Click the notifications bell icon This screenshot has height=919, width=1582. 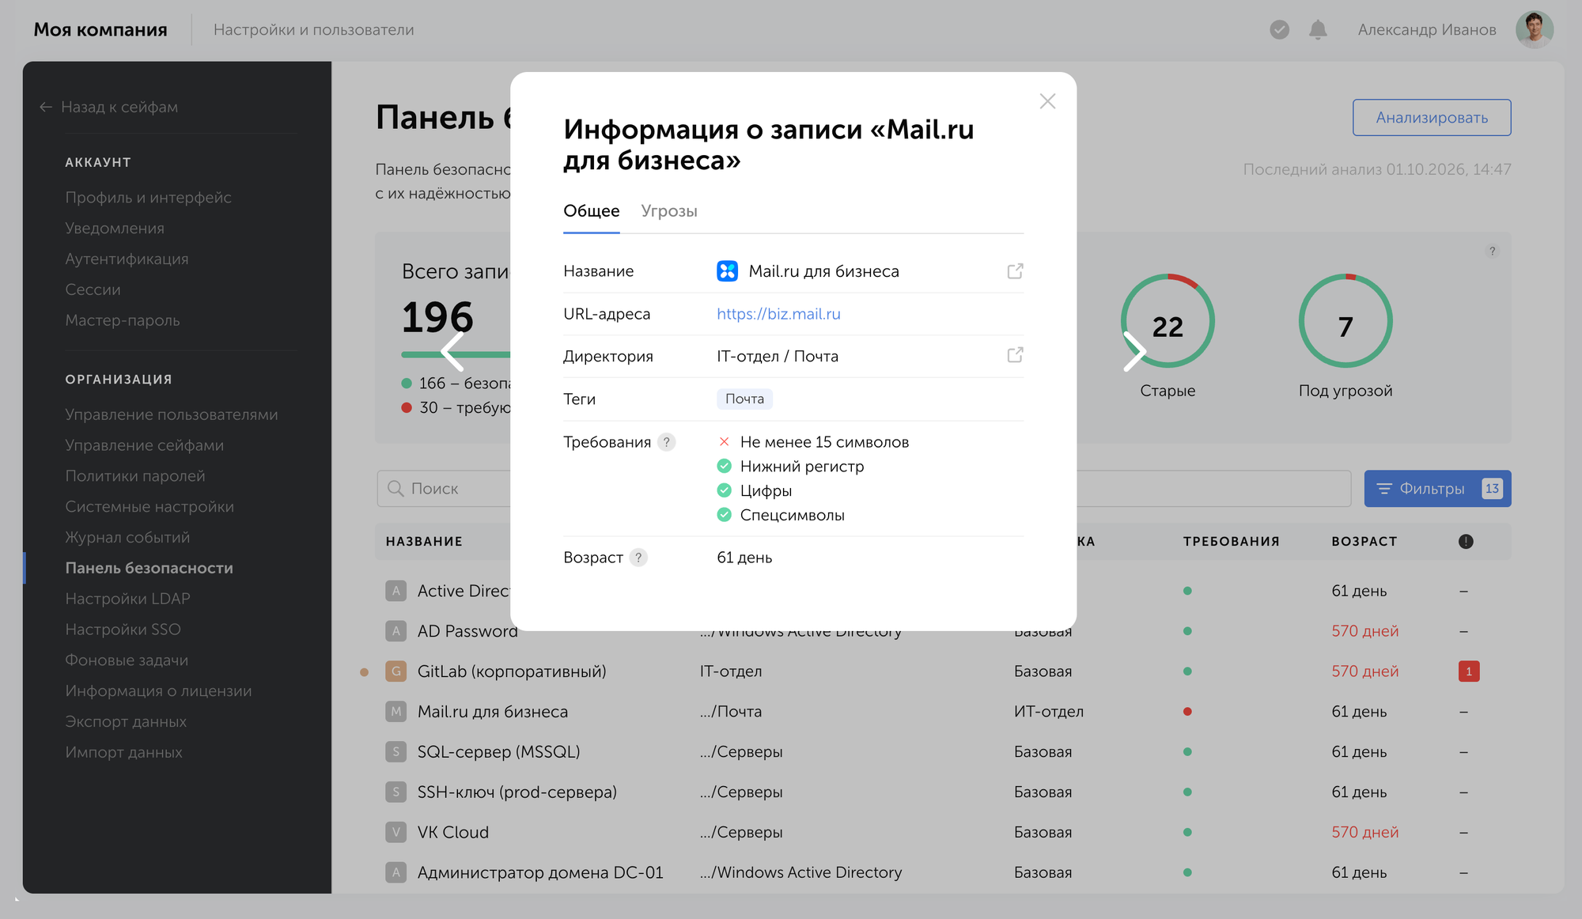pyautogui.click(x=1318, y=29)
